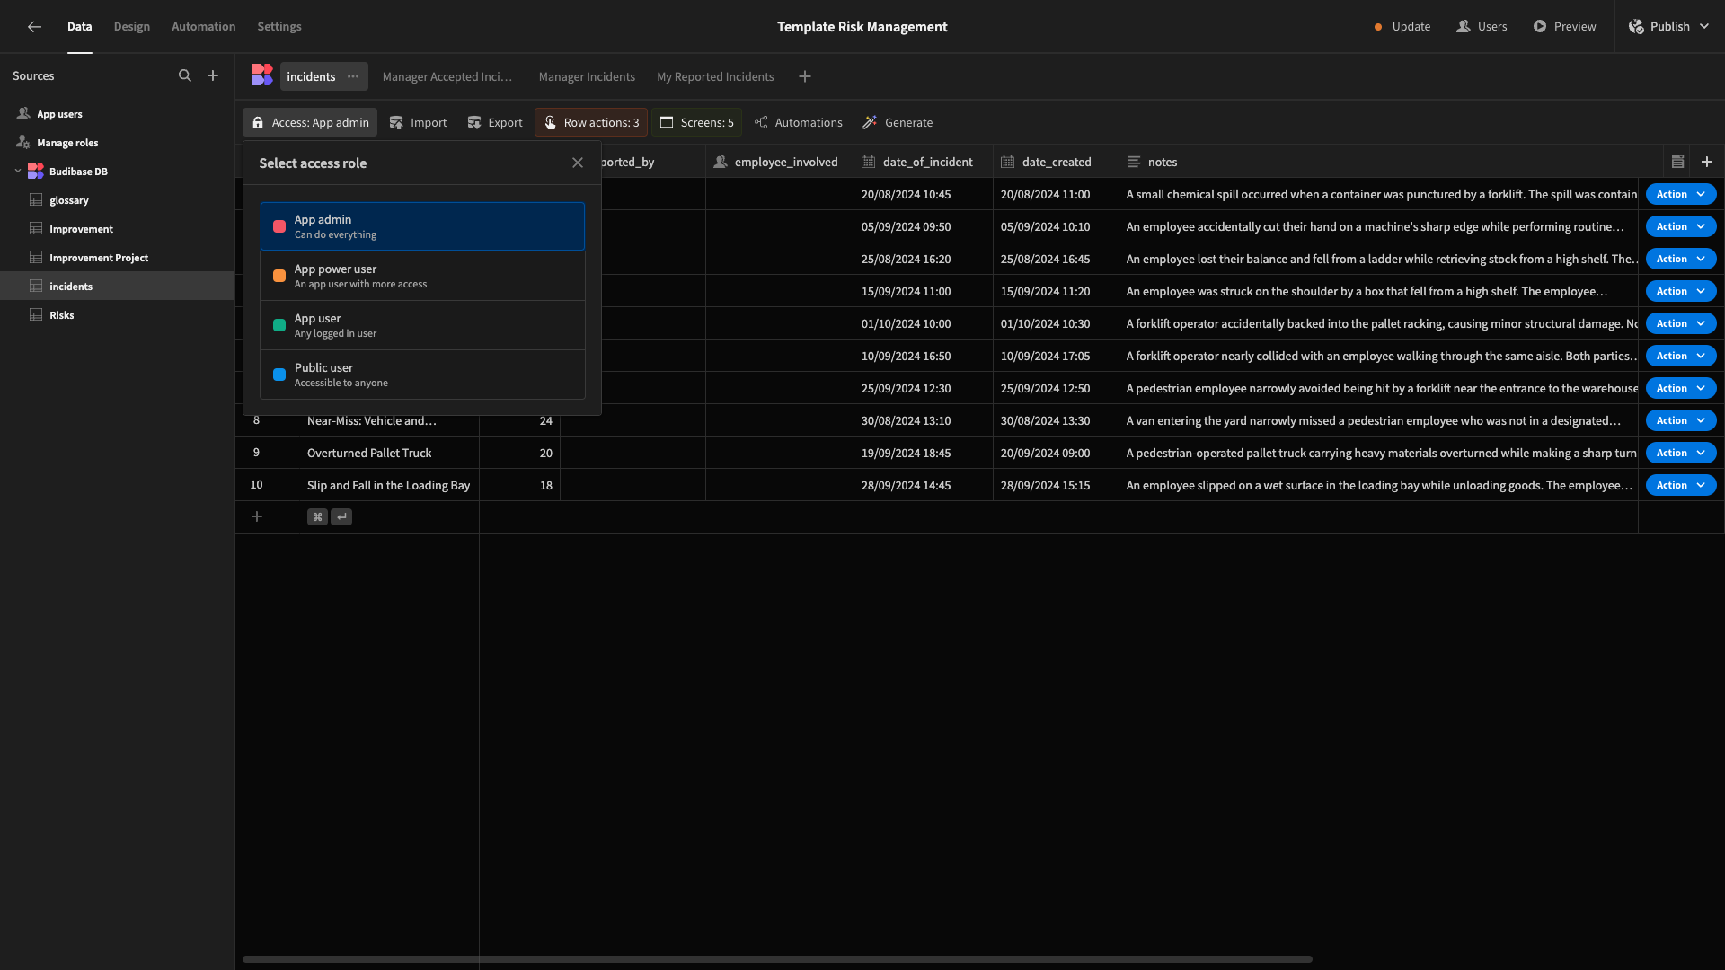Click the Row actions: 3 button
1725x970 pixels.
tap(591, 123)
